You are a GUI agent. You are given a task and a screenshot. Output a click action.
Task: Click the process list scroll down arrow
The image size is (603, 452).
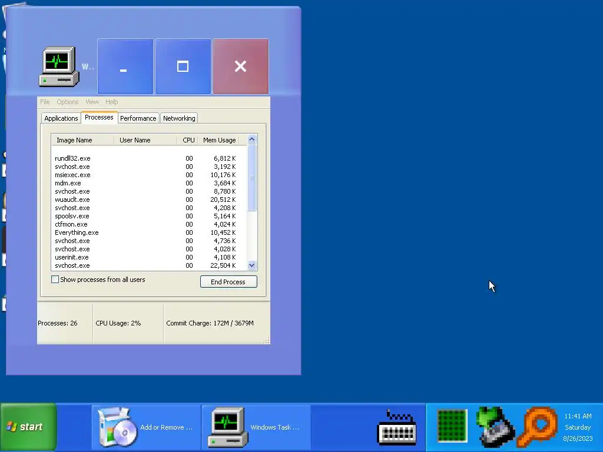click(252, 265)
